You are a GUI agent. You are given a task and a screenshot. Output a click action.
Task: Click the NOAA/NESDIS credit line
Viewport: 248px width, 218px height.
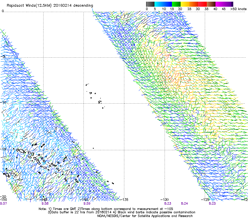tap(145, 216)
